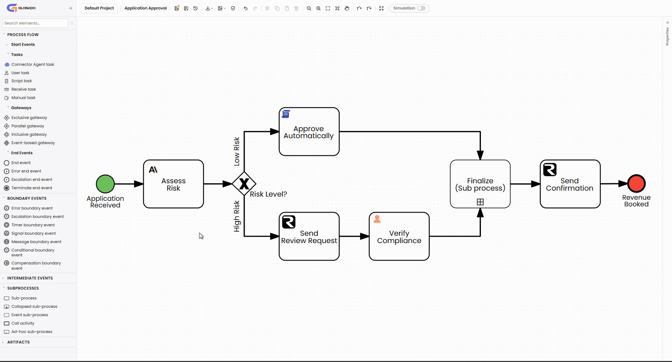
Task: Save the diagram with the save icon
Action: 177,8
